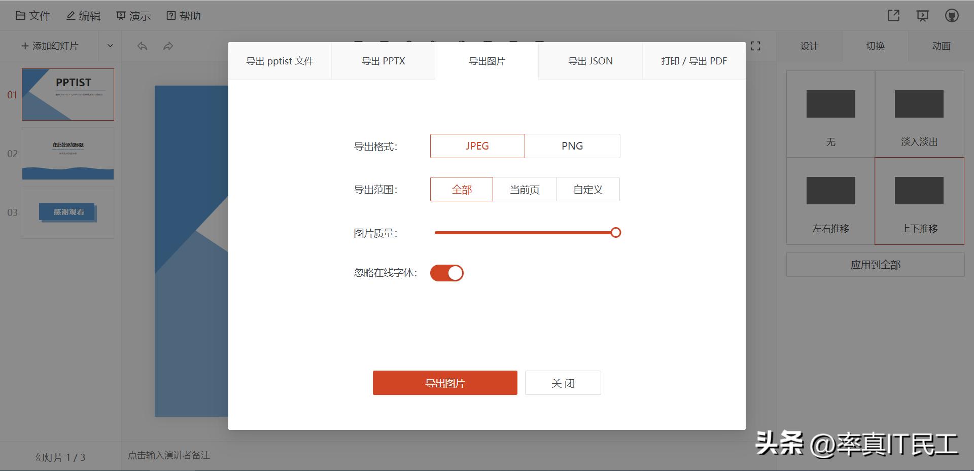974x471 pixels.
Task: Click the fit-to-screen brackets icon
Action: pyautogui.click(x=755, y=46)
